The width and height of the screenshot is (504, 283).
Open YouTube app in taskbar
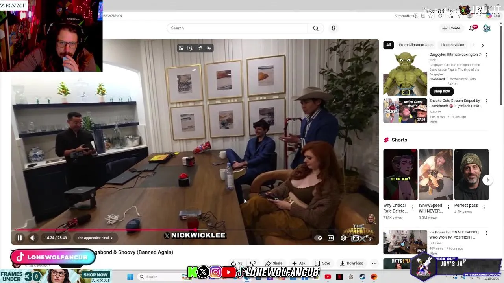coord(328,277)
